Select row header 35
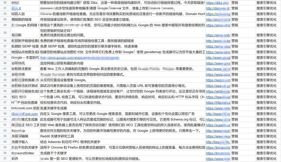281x162 pixels. tap(5, 33)
